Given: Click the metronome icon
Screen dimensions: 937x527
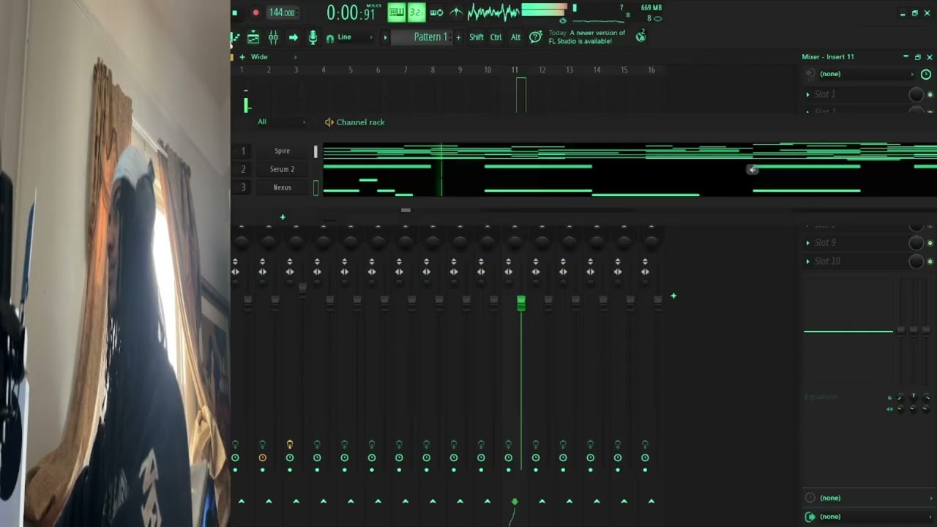Looking at the screenshot, I should pyautogui.click(x=456, y=12).
